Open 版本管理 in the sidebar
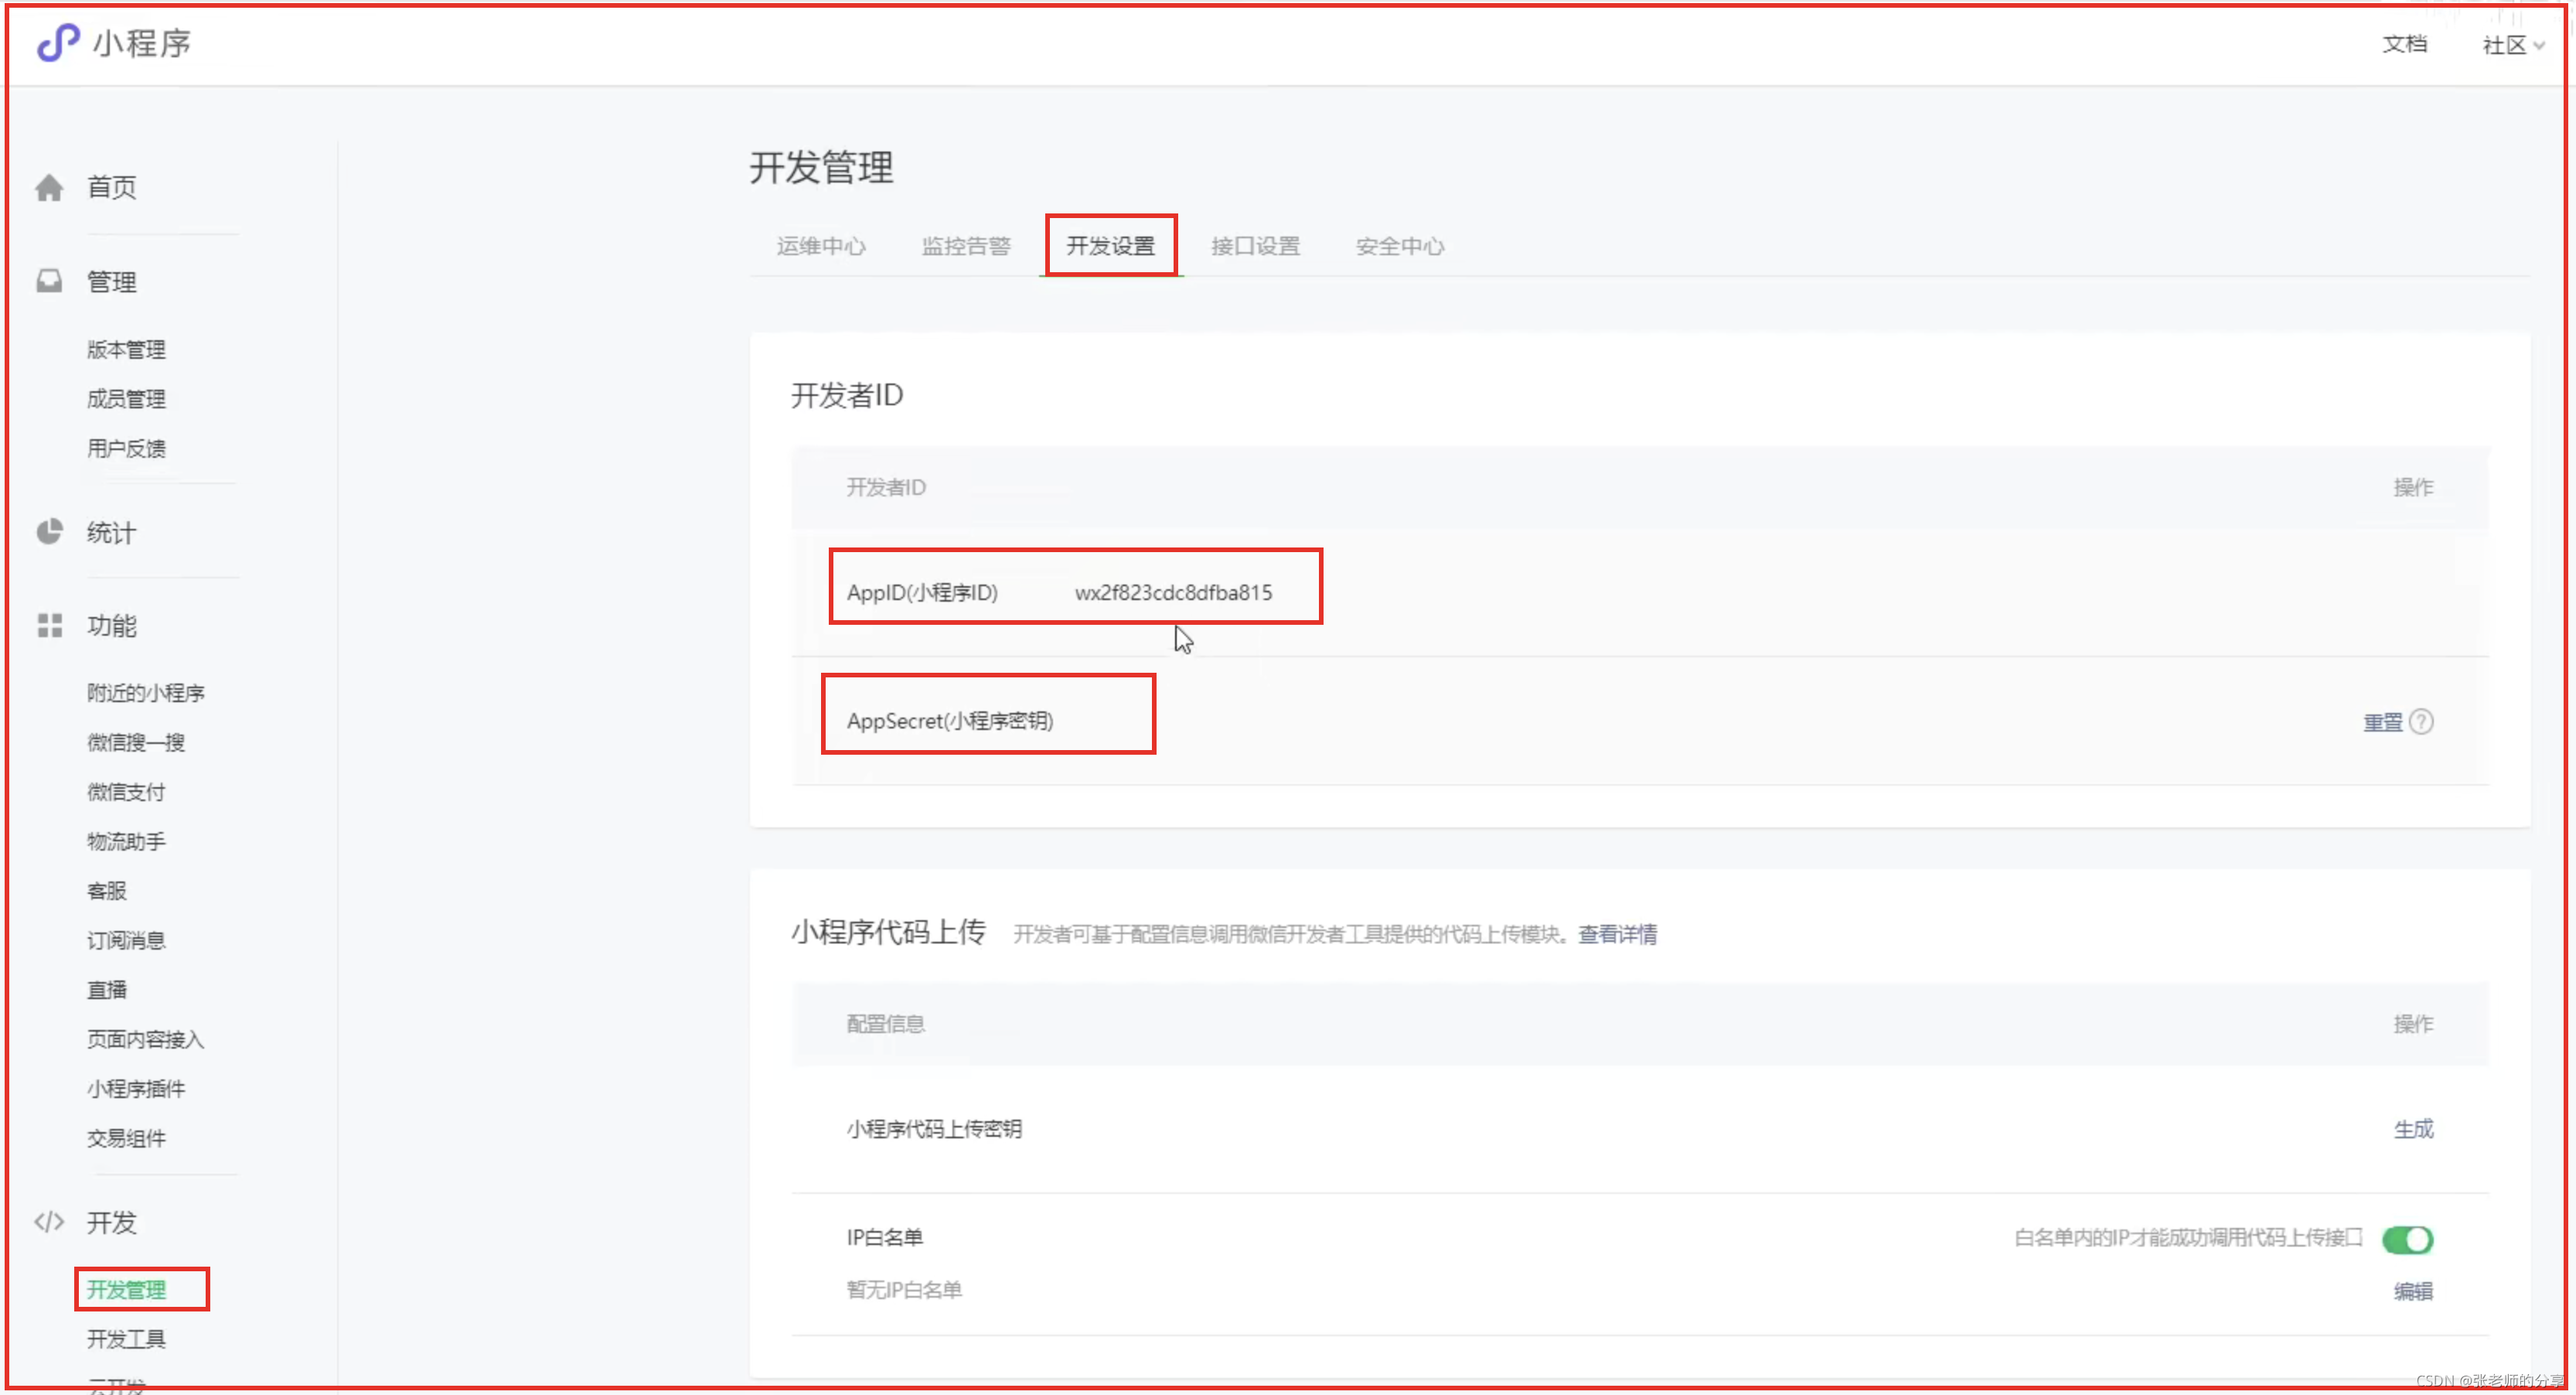The height and width of the screenshot is (1395, 2576). (126, 349)
